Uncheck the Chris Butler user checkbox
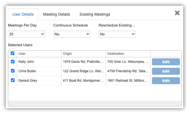 (x=12, y=71)
